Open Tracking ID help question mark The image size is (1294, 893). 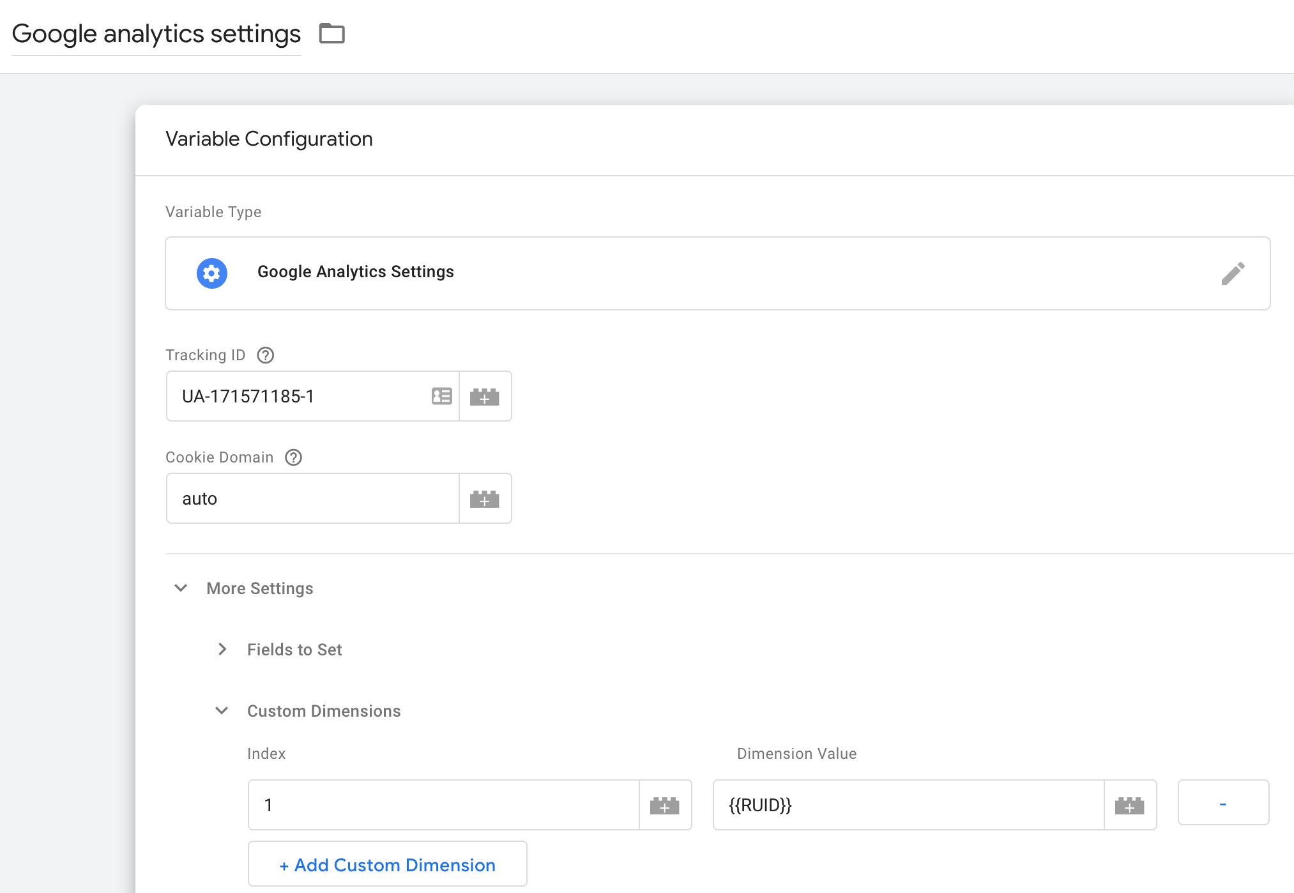(266, 355)
